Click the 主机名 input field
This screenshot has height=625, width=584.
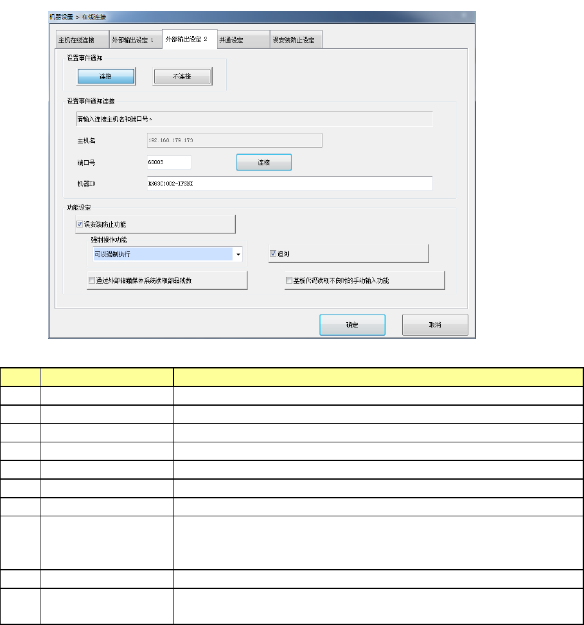(234, 140)
